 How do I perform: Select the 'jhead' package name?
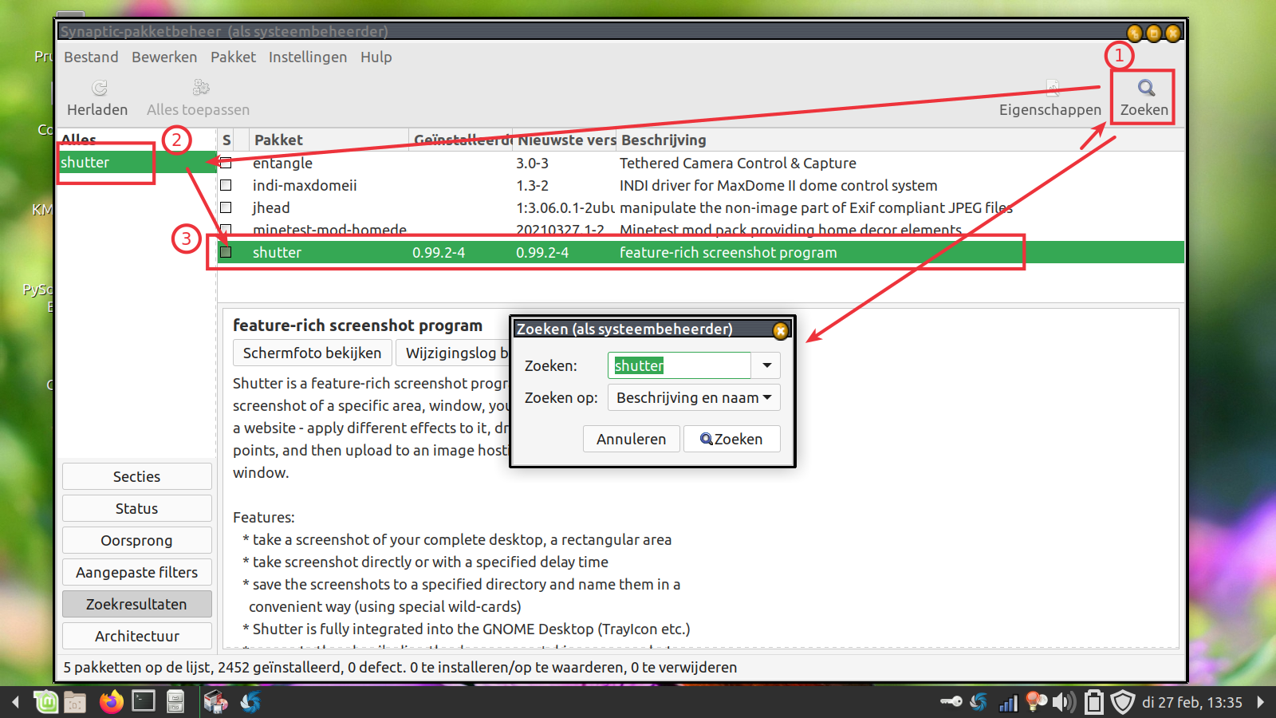(x=271, y=207)
